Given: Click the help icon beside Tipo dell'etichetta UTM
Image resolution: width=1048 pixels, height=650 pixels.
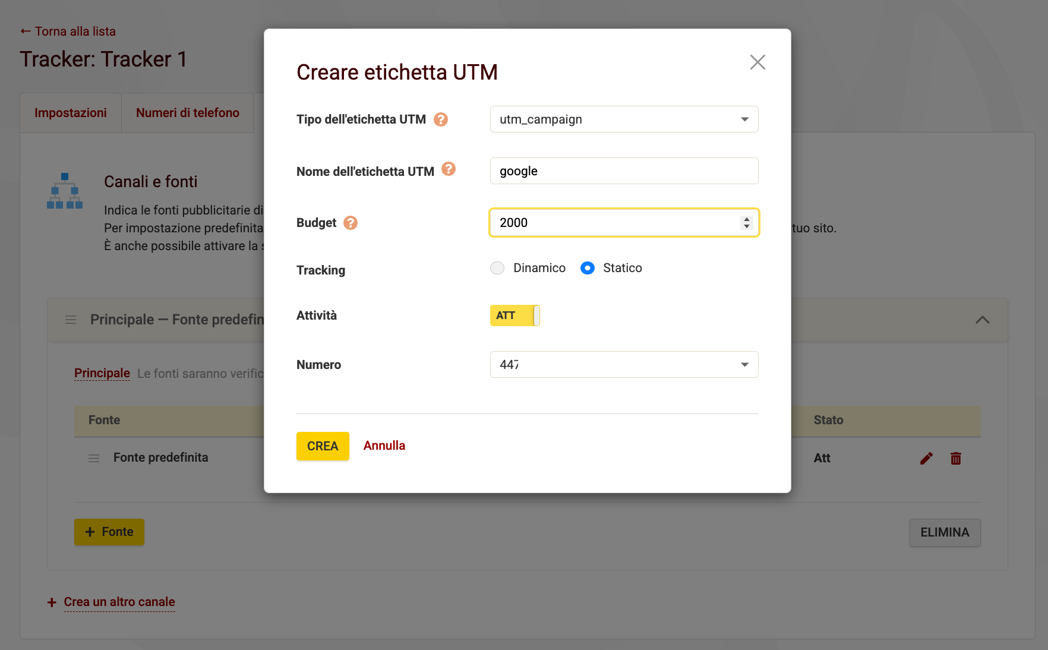Looking at the screenshot, I should tap(440, 119).
